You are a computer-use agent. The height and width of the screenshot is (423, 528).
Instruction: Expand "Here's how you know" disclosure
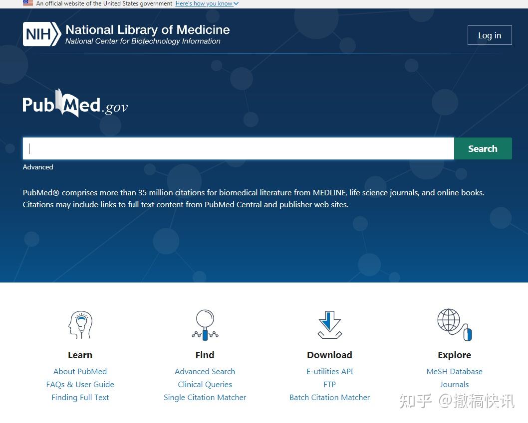point(207,3)
